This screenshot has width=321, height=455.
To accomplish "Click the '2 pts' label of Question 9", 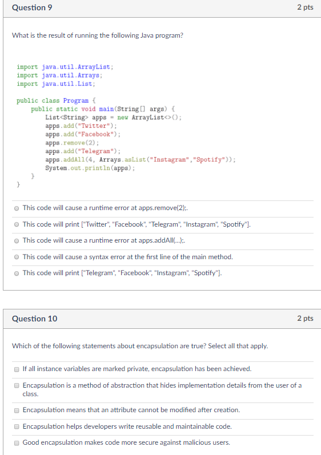I will (x=305, y=7).
